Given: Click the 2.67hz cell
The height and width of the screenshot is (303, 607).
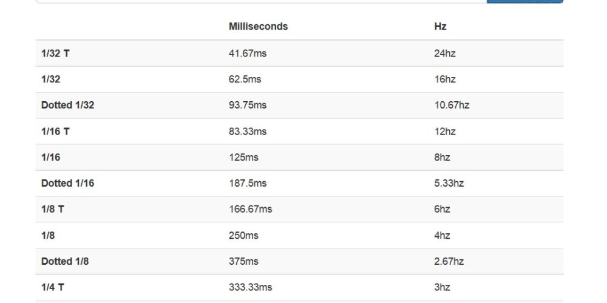Looking at the screenshot, I should (x=449, y=261).
